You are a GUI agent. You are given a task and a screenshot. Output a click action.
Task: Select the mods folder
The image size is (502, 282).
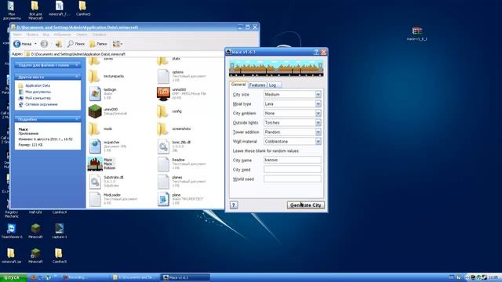pos(100,128)
